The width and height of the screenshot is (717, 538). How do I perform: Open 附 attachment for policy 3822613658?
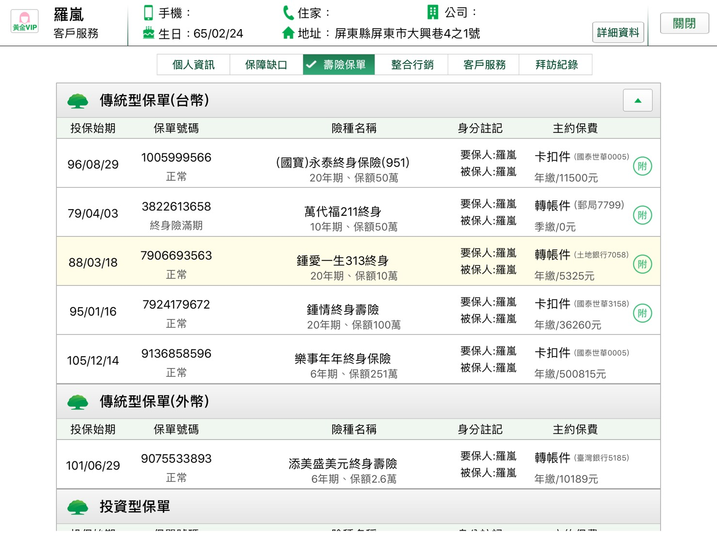[x=642, y=215]
